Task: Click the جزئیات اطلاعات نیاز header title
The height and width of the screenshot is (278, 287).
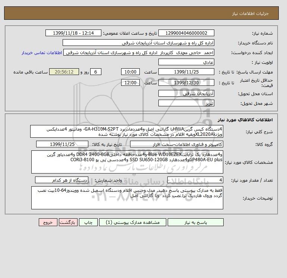Action: click(x=250, y=13)
